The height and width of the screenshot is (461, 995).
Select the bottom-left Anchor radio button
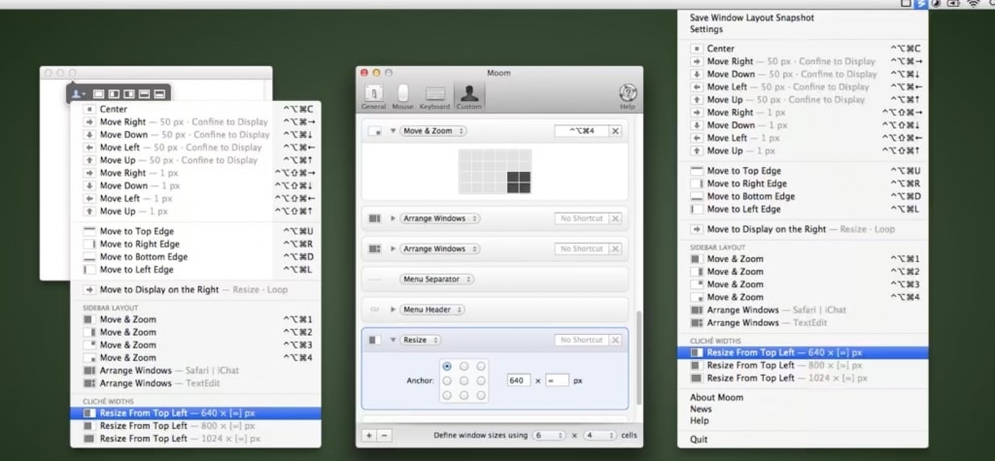(447, 395)
